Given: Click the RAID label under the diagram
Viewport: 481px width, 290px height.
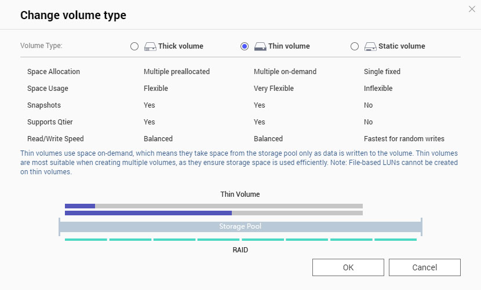Looking at the screenshot, I should [240, 250].
